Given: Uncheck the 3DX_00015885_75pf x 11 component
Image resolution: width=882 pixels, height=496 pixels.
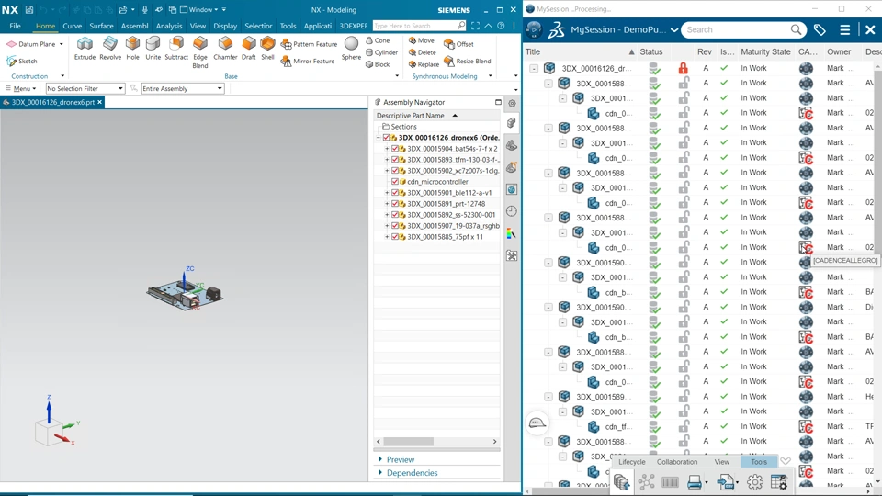Looking at the screenshot, I should click(395, 237).
